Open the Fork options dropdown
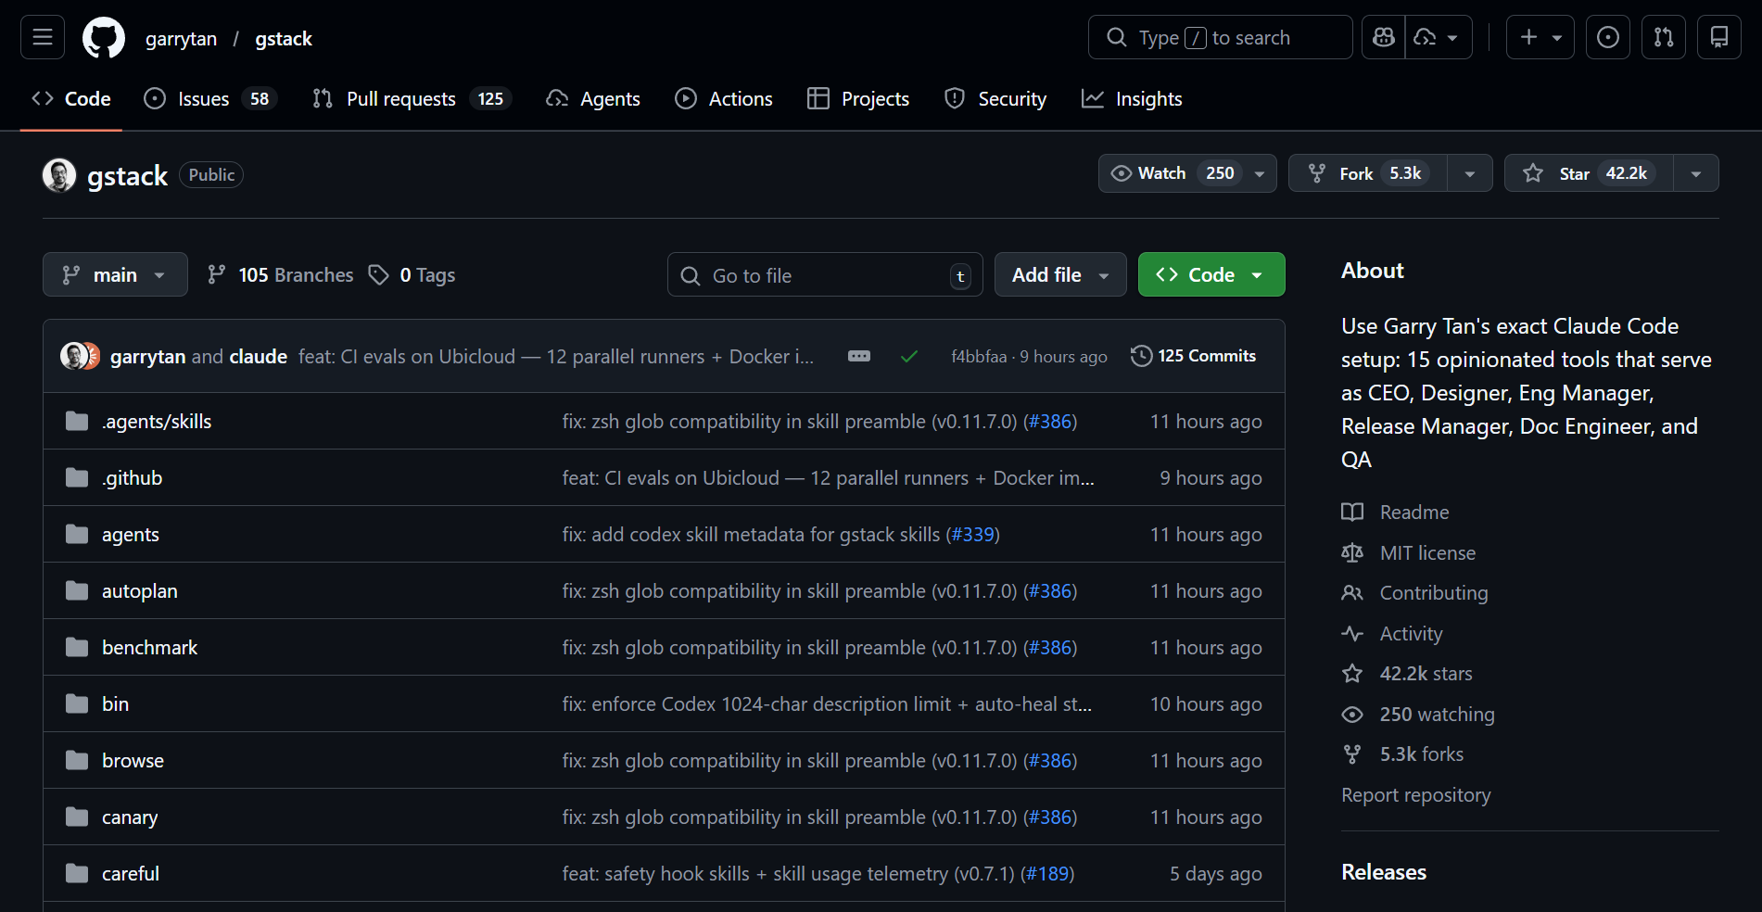 1469,173
